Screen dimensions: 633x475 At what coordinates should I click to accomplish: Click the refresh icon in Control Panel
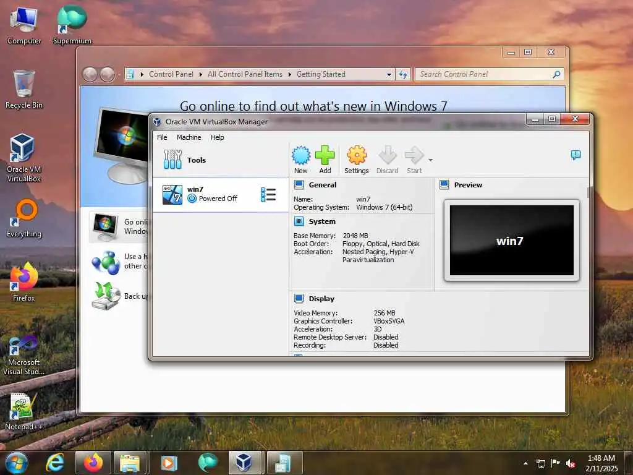tap(403, 74)
